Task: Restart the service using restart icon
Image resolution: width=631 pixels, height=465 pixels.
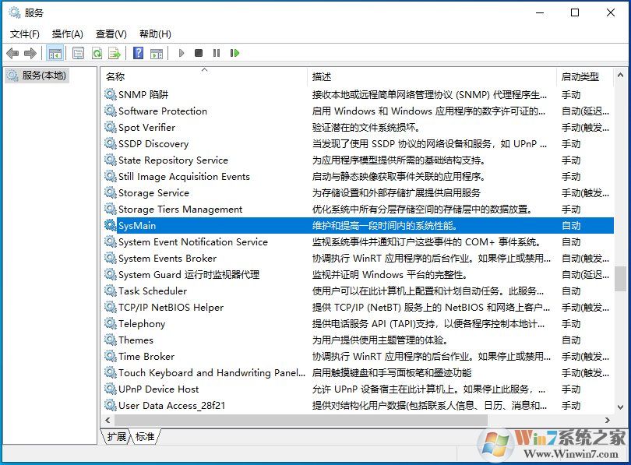Action: [236, 53]
